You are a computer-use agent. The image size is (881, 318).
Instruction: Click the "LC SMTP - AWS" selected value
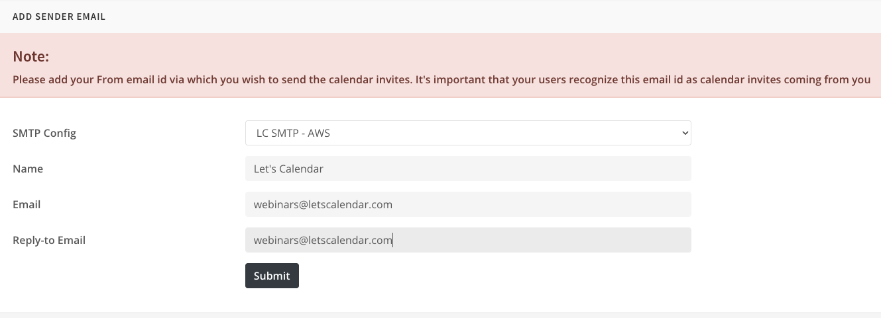pos(293,133)
